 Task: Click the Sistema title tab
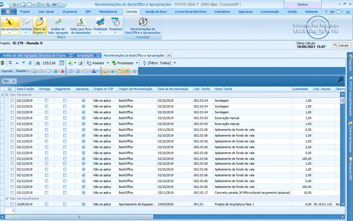[303, 4]
